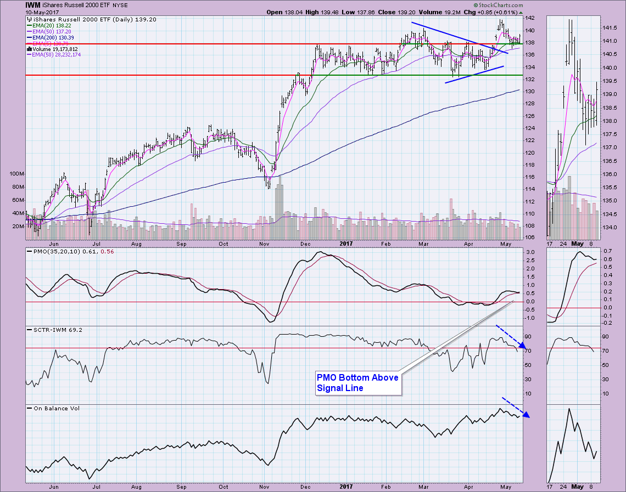Click the volume bars icon next to Volume 19,173,812
Image resolution: width=626 pixels, height=492 pixels.
pos(29,49)
